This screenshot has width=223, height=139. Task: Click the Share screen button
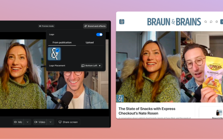68,122
